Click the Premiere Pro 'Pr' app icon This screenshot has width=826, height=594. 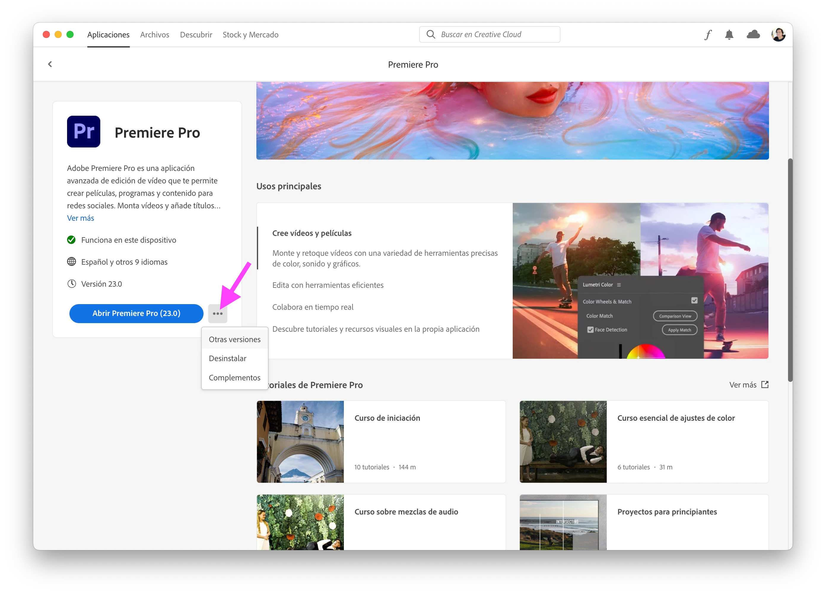coord(83,131)
